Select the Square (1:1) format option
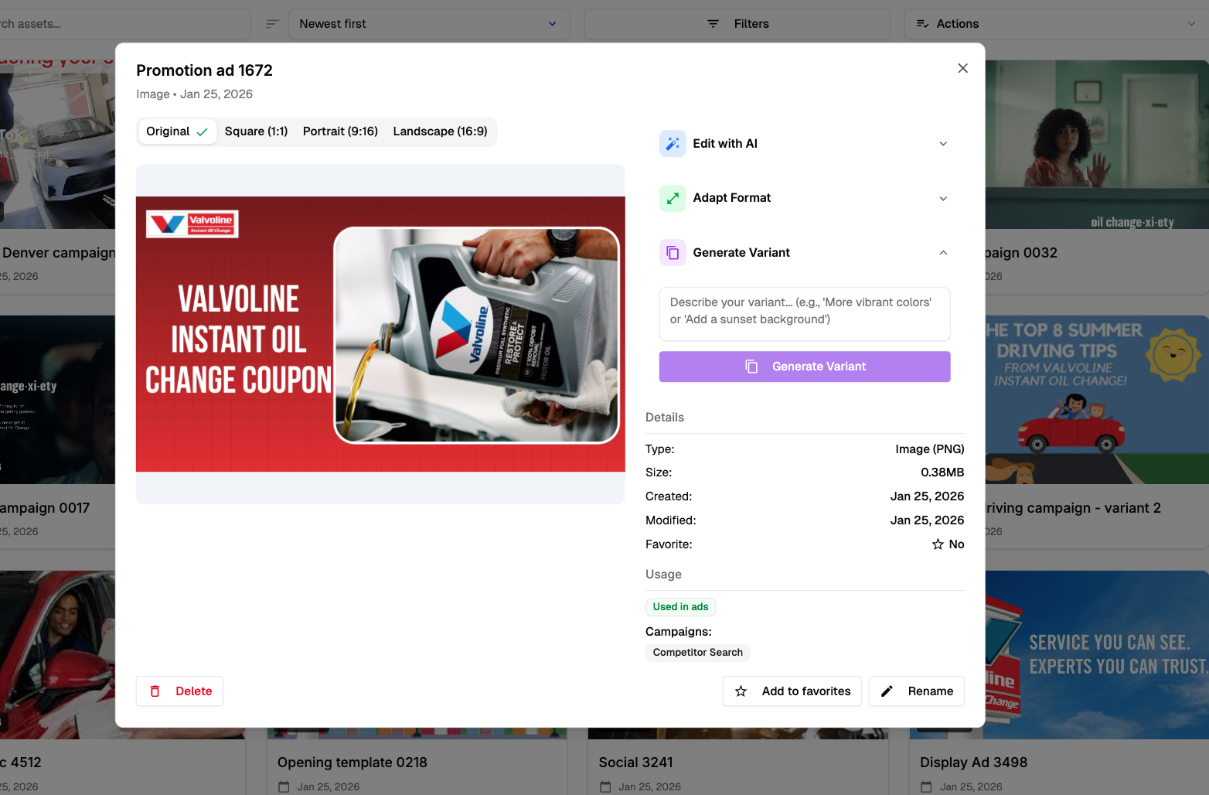1209x795 pixels. tap(256, 131)
